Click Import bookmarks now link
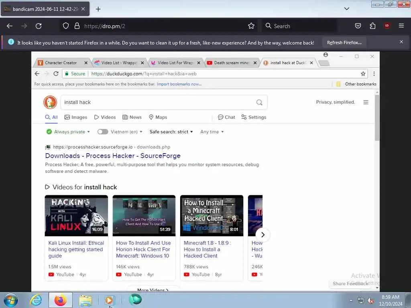 [179, 84]
